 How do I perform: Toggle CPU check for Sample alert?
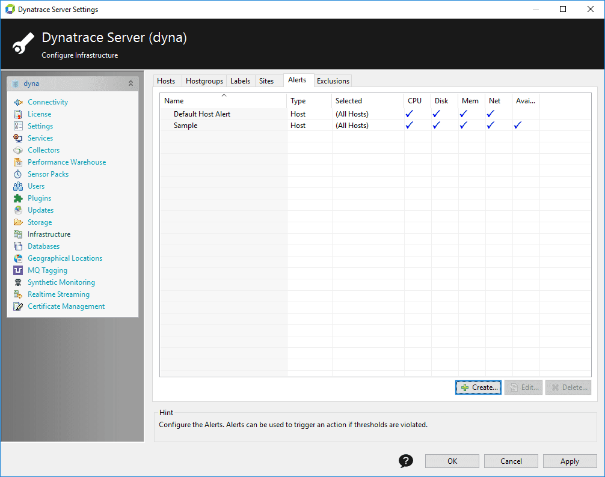tap(410, 125)
